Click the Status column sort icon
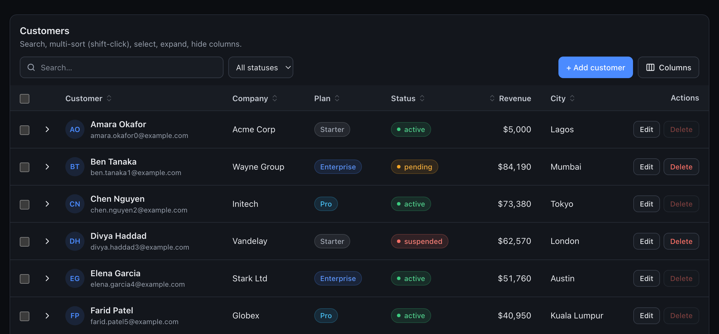The height and width of the screenshot is (334, 719). pos(422,98)
